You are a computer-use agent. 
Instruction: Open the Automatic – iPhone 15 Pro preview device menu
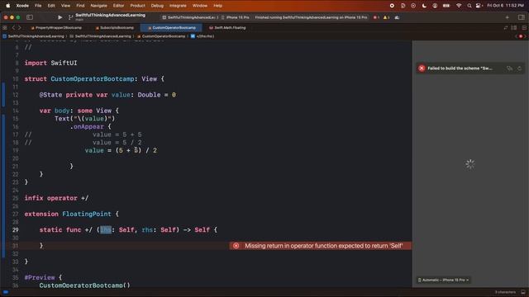pyautogui.click(x=443, y=280)
